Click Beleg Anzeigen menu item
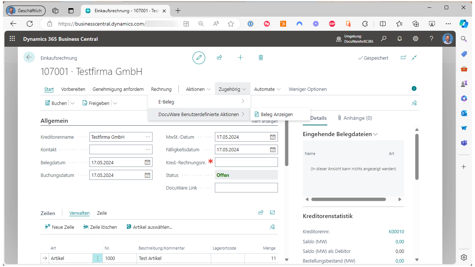Viewport: 475px width, 267px height. coord(281,114)
